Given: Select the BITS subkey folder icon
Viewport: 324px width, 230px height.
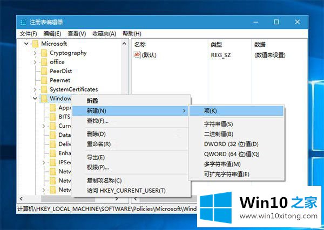Looking at the screenshot, I should tap(53, 117).
